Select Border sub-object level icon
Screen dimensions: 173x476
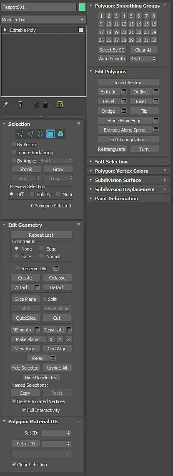tap(40, 134)
